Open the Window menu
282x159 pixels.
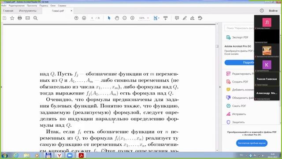point(53,6)
